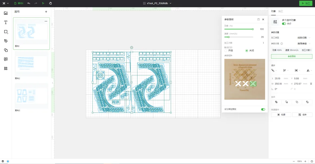This screenshot has height=164, width=315.
Task: Open the apps grid tool
Action: [6, 69]
